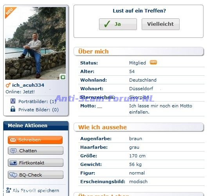
Task: Open the Private Bilder (0) link
Action: (x=38, y=110)
